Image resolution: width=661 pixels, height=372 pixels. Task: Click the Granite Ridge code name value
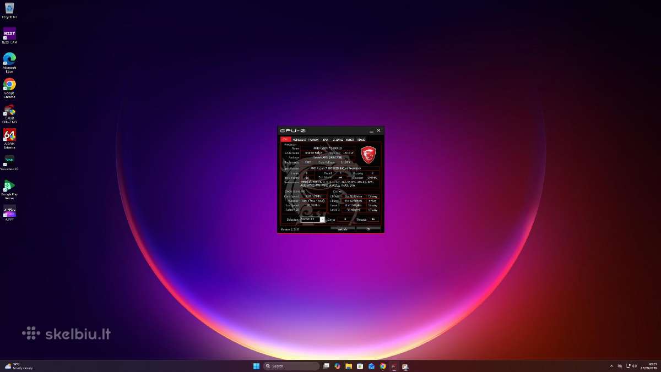point(313,153)
